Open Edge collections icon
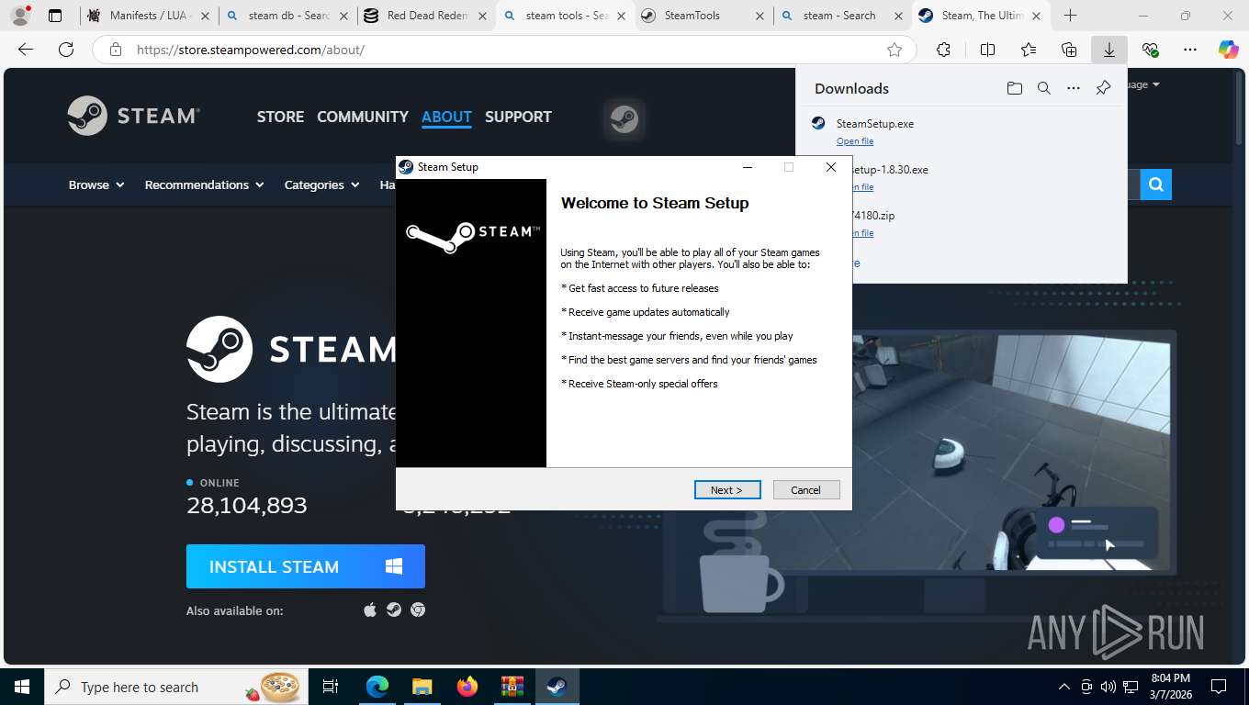This screenshot has height=705, width=1249. pyautogui.click(x=1068, y=50)
